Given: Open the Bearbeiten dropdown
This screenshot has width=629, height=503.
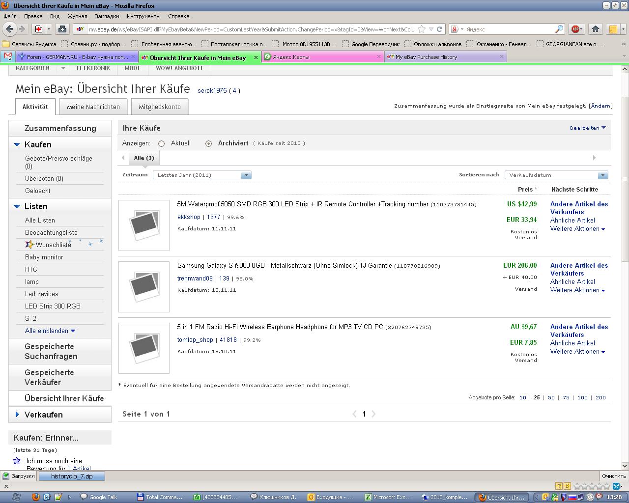Looking at the screenshot, I should [588, 128].
